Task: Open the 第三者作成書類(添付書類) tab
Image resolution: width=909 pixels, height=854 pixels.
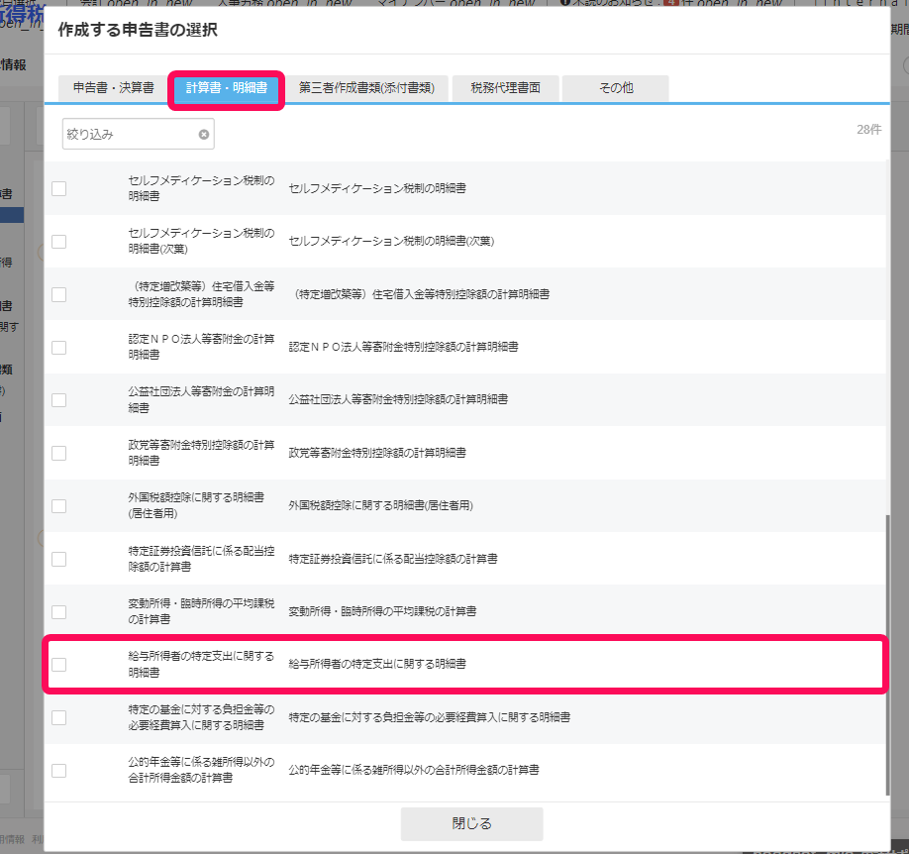Action: point(366,88)
